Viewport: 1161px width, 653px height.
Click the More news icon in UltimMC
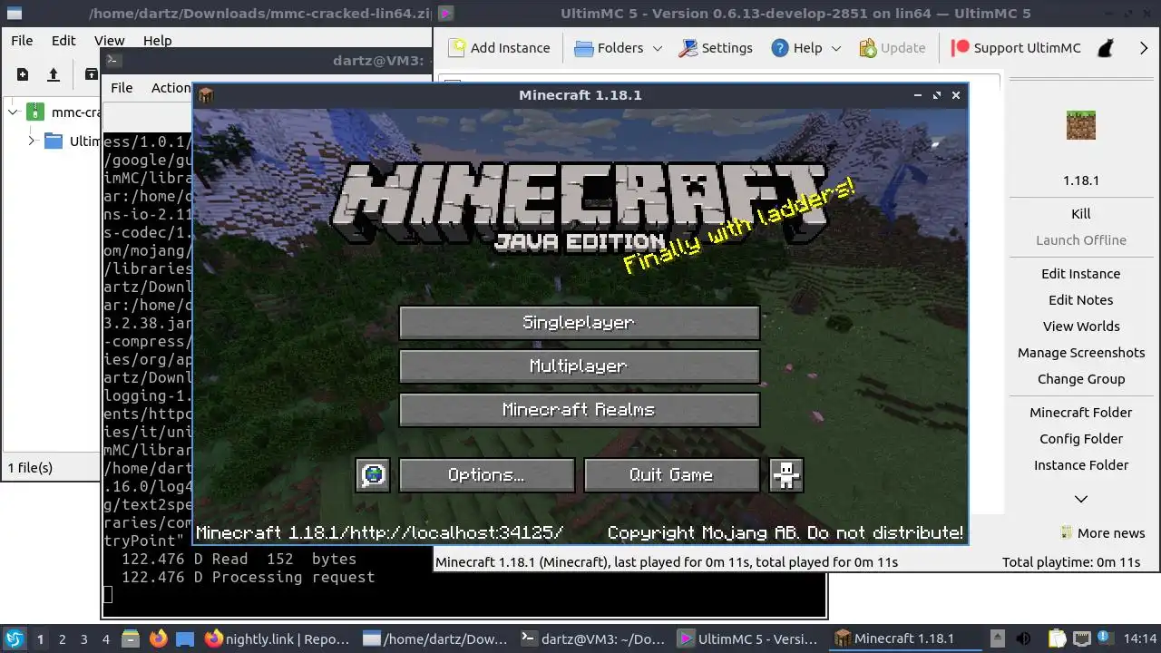[1067, 533]
